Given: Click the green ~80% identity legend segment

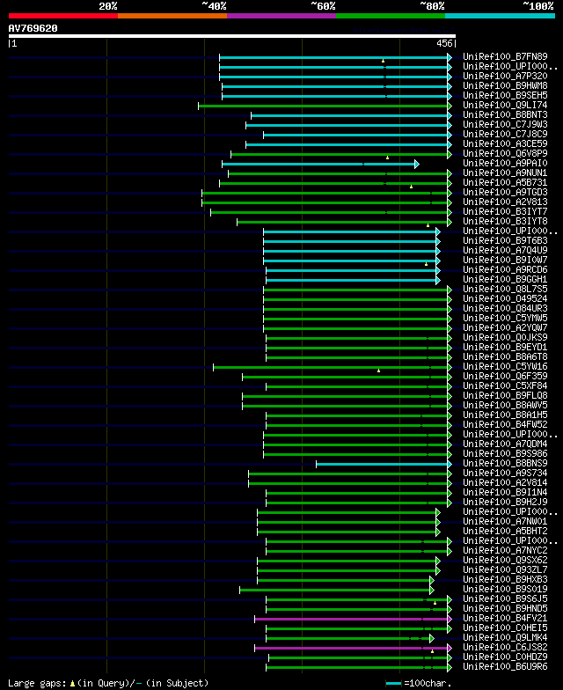Looking at the screenshot, I should tap(391, 16).
